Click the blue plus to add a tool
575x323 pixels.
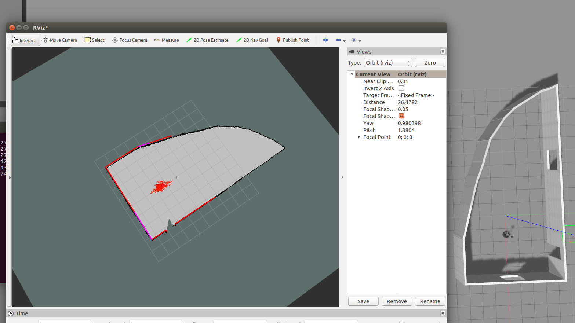(325, 40)
